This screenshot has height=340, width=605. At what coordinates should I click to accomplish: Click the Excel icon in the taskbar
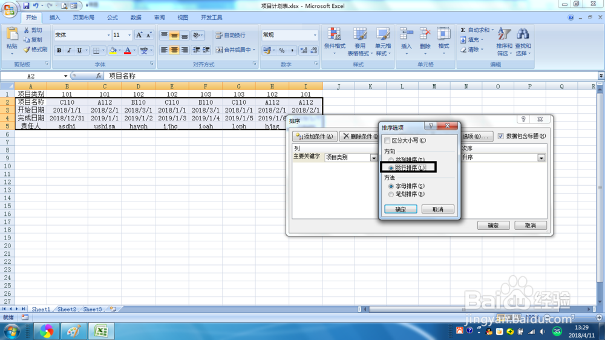[x=101, y=331]
